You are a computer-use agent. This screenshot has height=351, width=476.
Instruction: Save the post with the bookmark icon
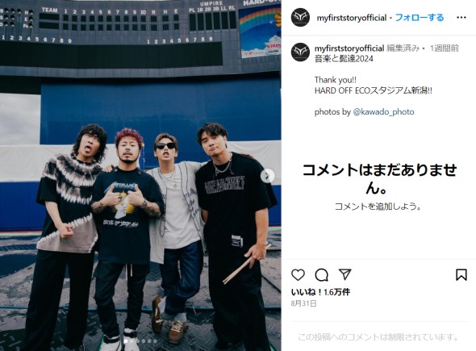[461, 275]
